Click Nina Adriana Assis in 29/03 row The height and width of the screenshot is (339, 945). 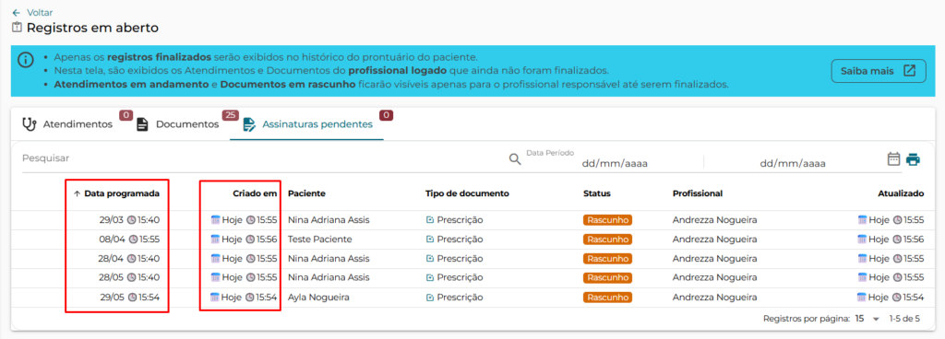(329, 220)
